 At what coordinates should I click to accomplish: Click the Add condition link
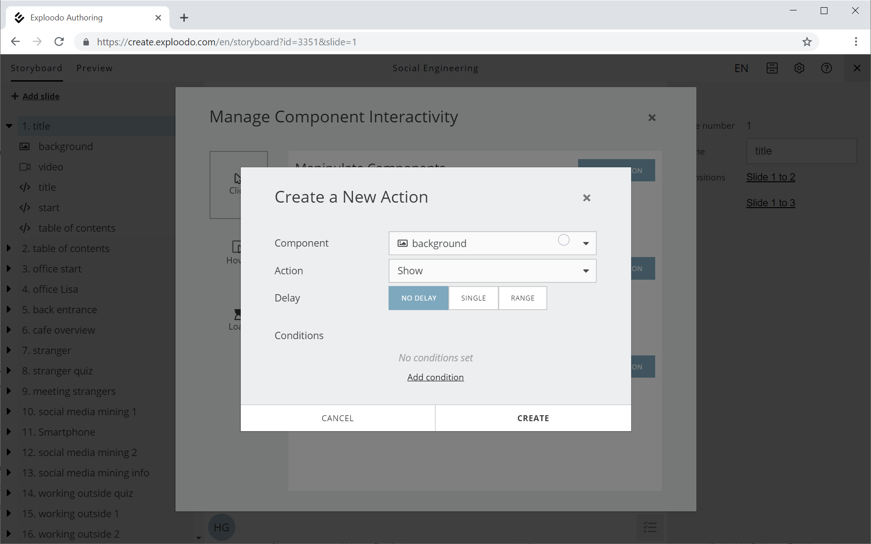pos(435,377)
